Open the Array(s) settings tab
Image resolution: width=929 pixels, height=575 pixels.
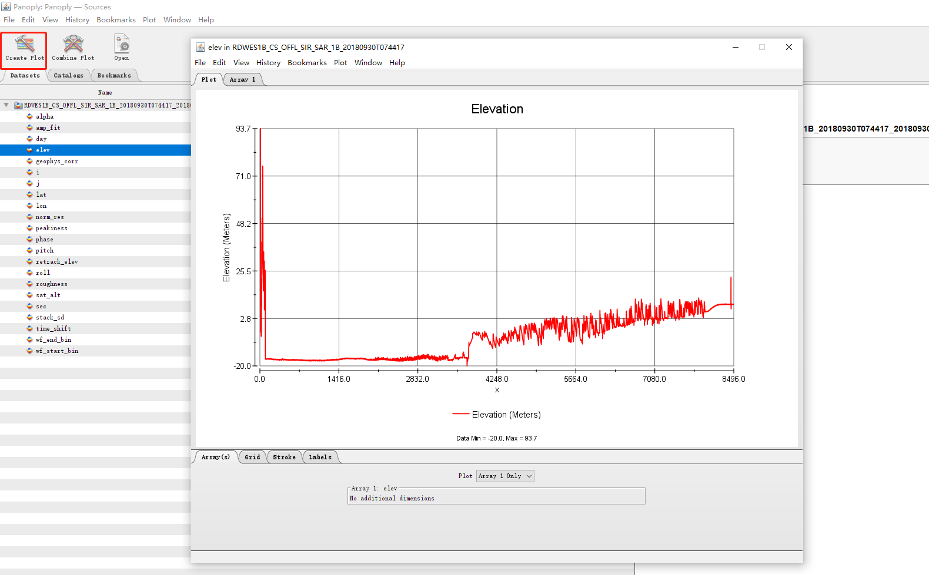tap(216, 457)
